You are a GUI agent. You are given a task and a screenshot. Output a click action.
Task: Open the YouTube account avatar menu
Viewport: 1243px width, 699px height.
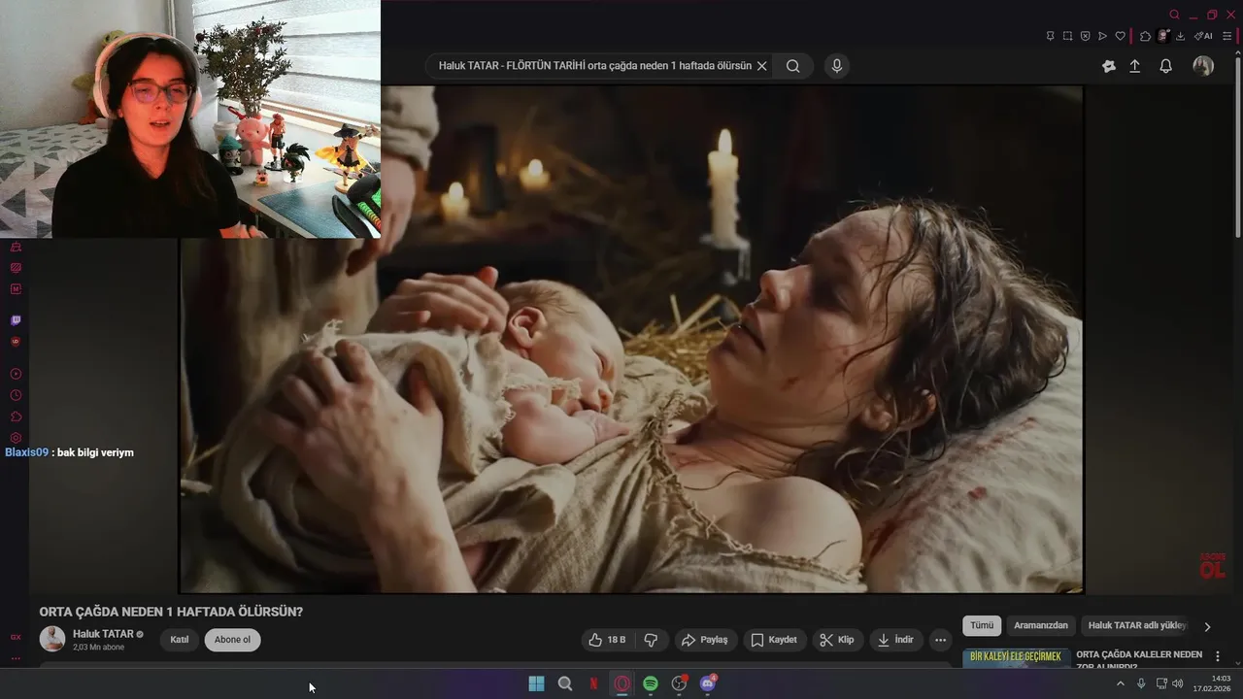[x=1203, y=66]
